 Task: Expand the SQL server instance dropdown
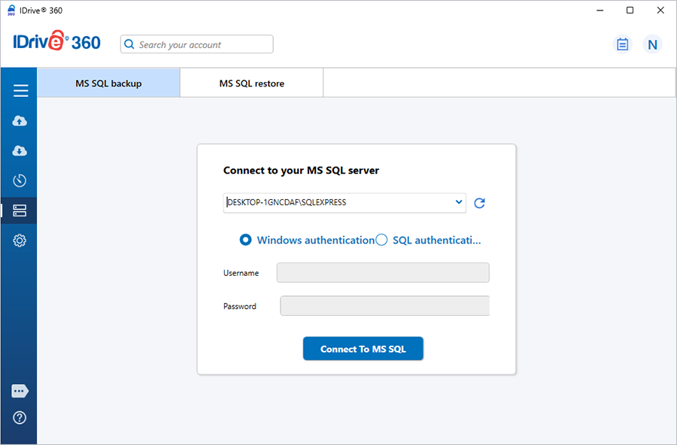tap(459, 202)
